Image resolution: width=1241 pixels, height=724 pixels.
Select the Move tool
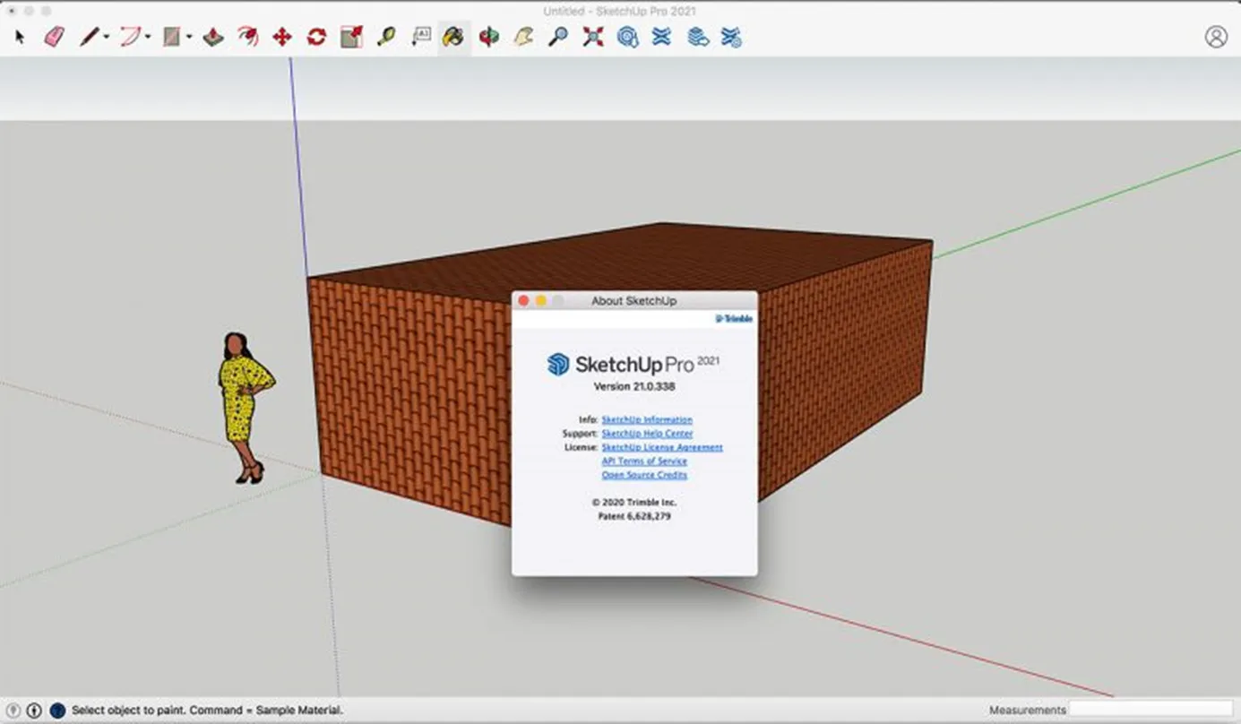click(x=280, y=37)
